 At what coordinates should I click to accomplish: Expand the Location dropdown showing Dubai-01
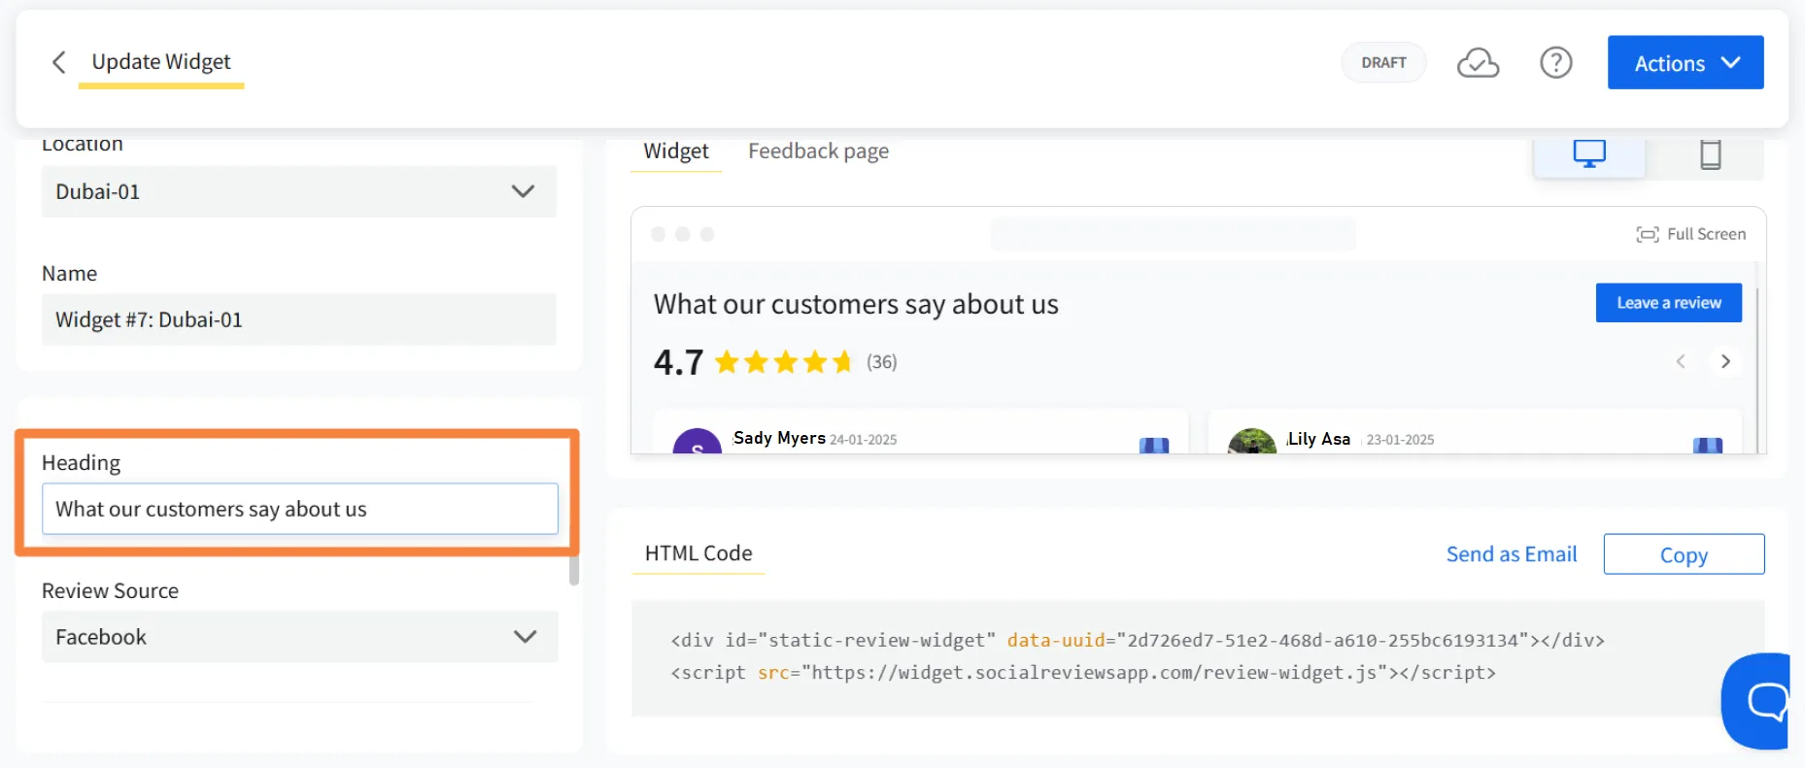[x=299, y=191]
